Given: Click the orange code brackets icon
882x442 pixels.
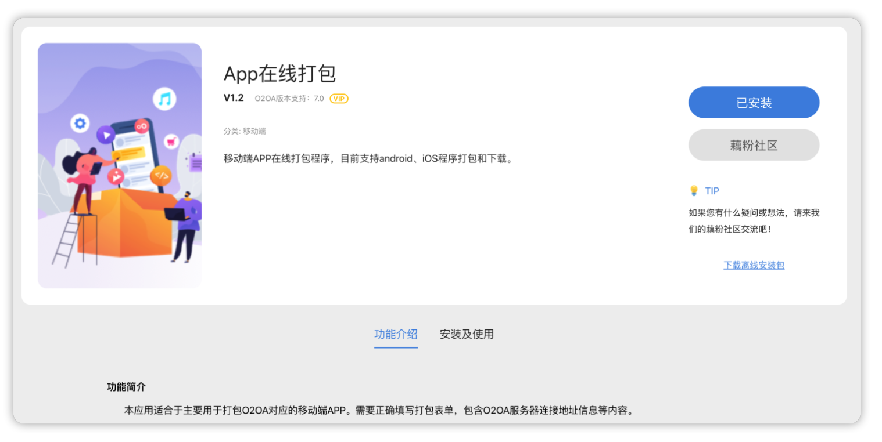Looking at the screenshot, I should [x=161, y=176].
